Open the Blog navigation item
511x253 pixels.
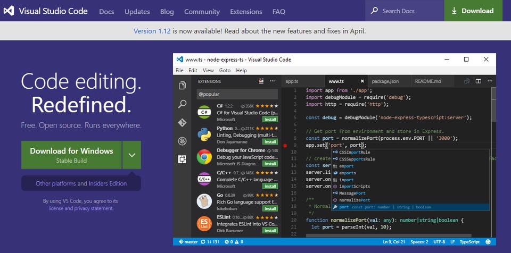[167, 11]
